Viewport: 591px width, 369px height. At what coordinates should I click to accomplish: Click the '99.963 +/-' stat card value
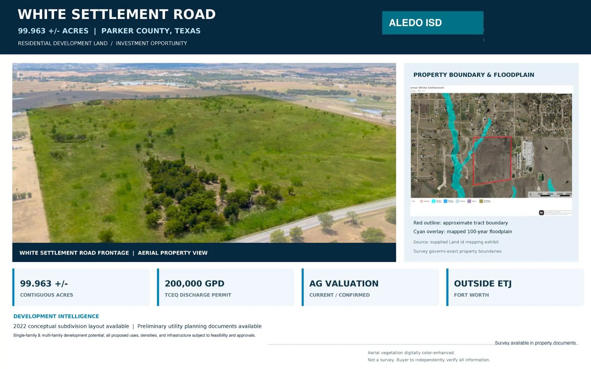(44, 284)
